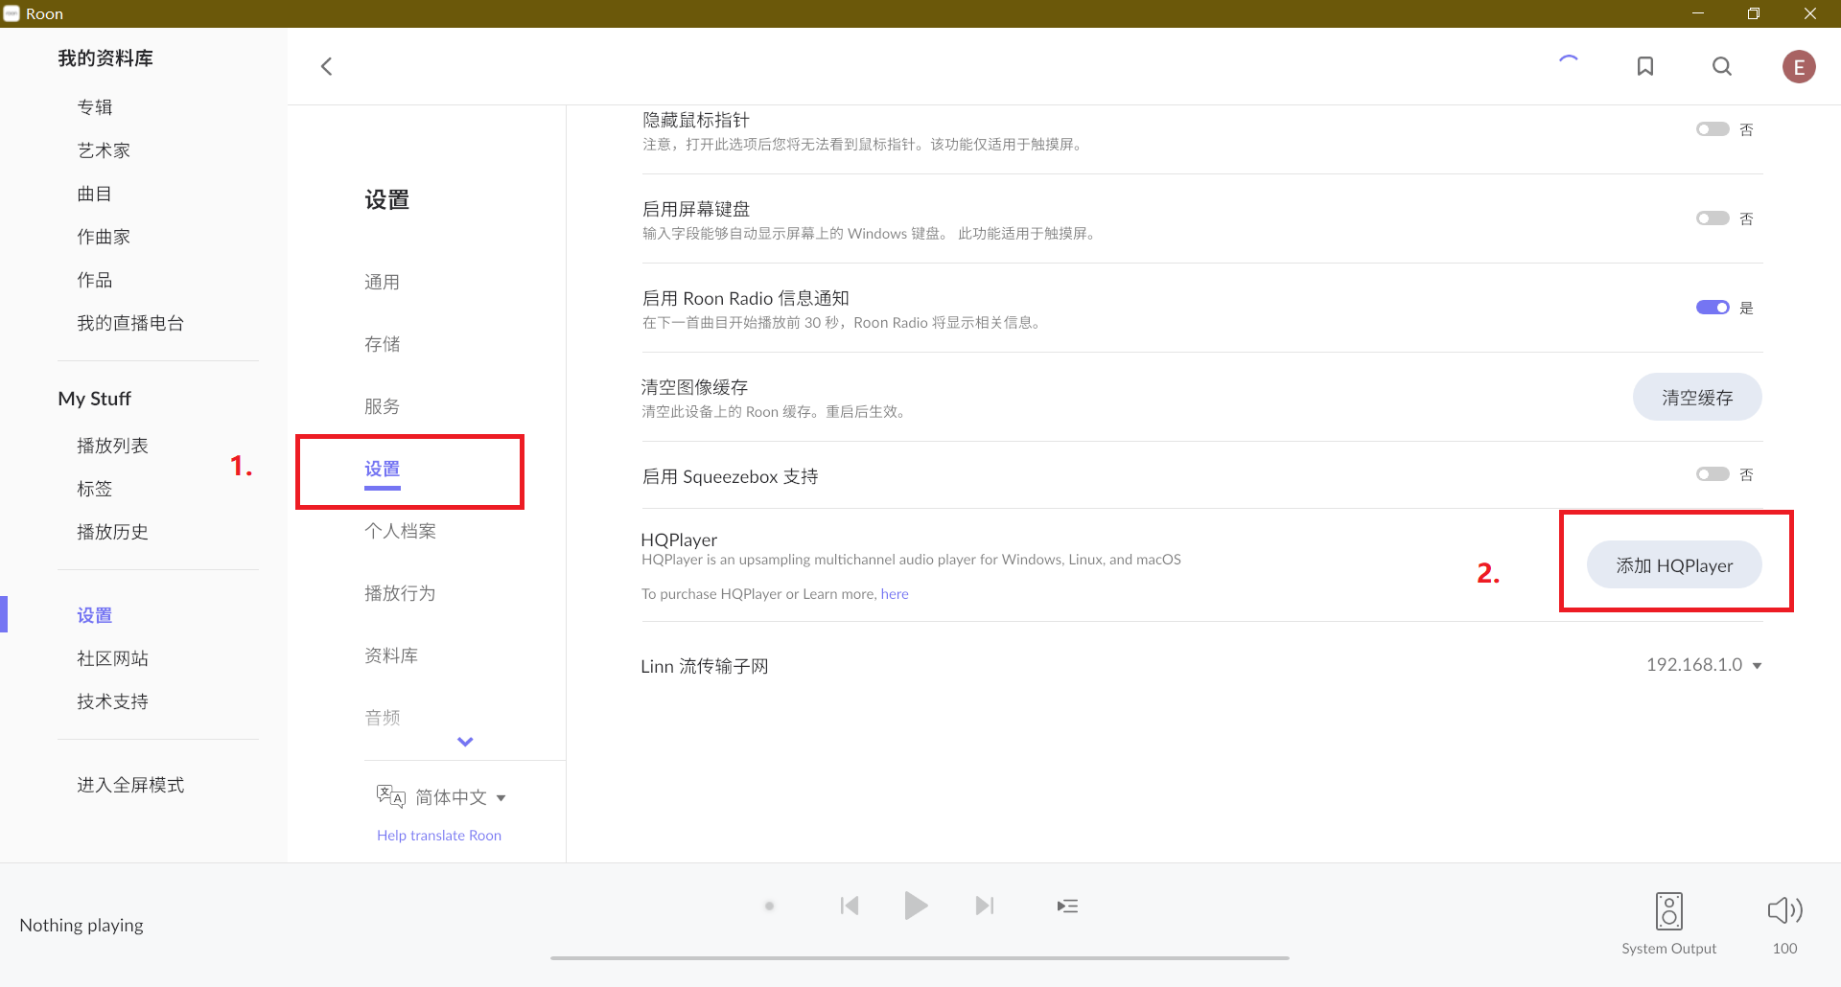Enable Squeezebox support toggle

(1713, 474)
